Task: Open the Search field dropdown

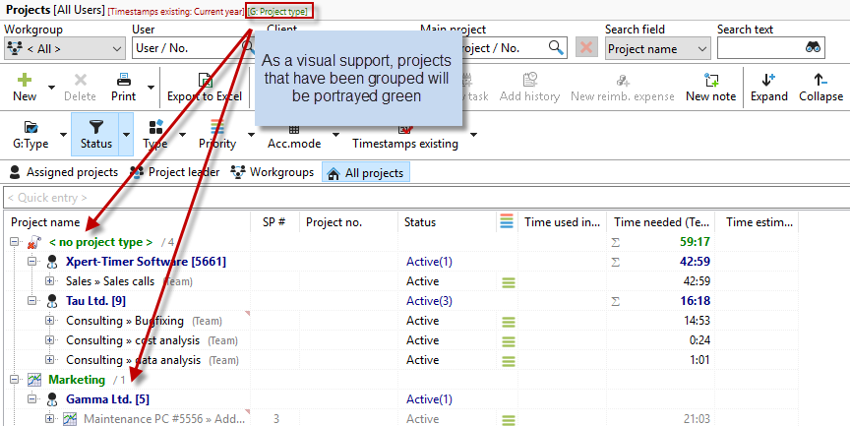Action: (x=657, y=47)
